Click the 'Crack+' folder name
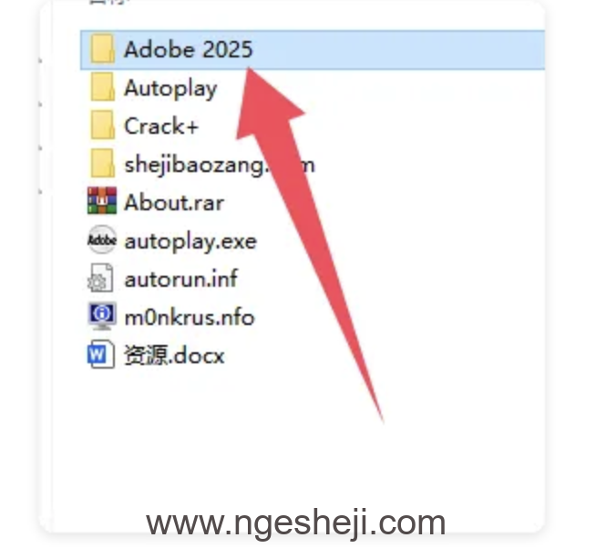This screenshot has width=596, height=548. [x=161, y=127]
